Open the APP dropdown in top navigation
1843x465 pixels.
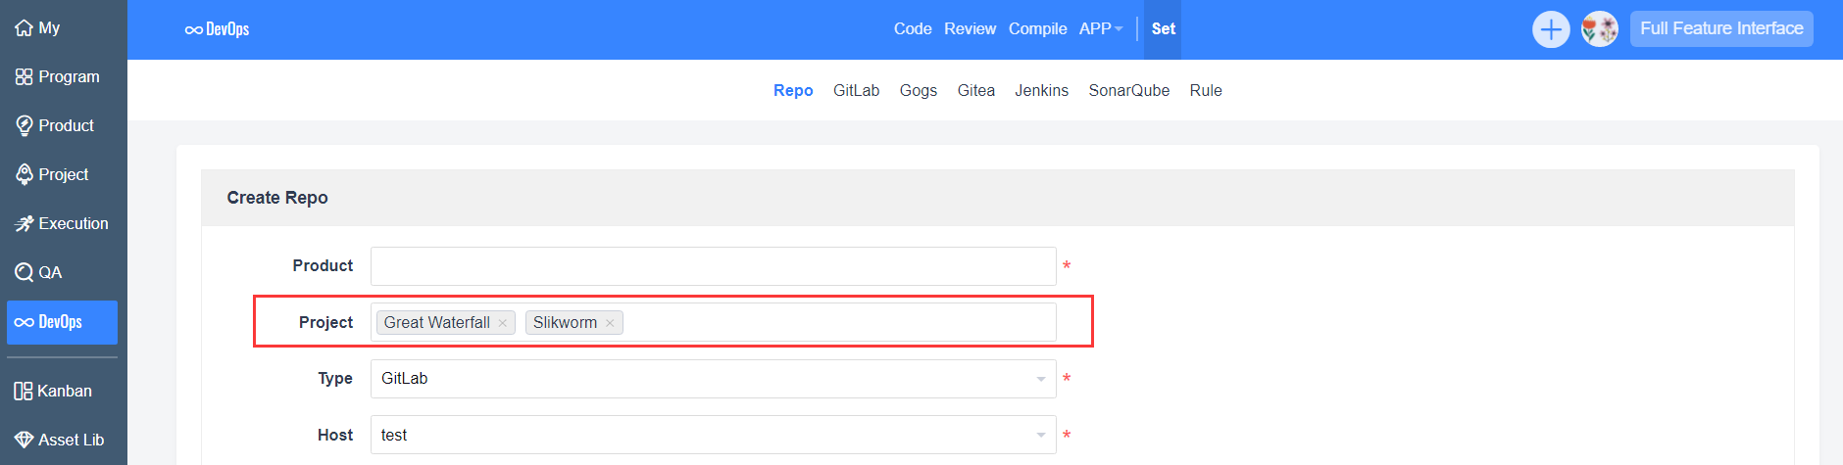click(x=1100, y=29)
